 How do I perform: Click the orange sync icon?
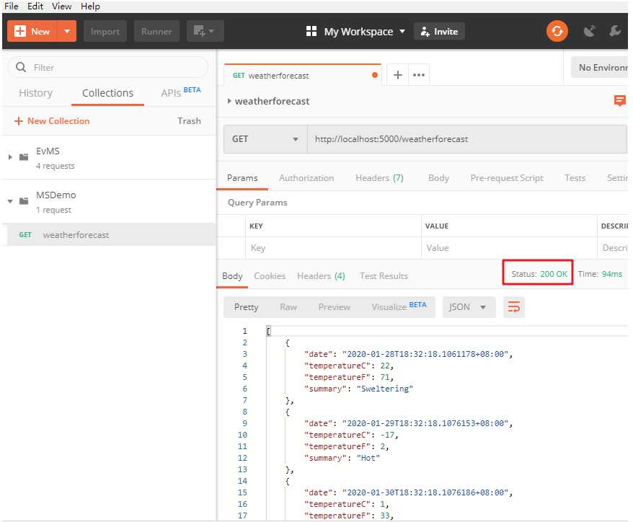557,31
